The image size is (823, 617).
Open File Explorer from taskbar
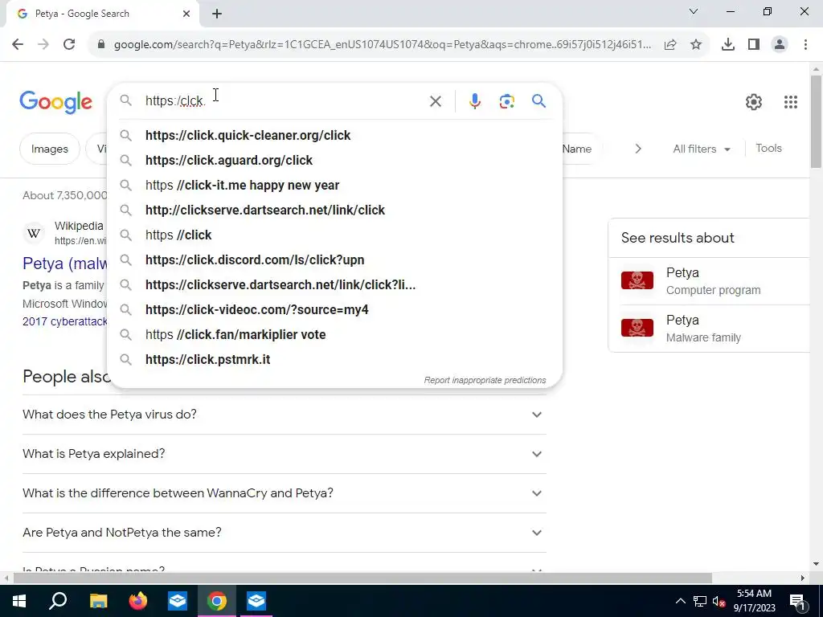click(98, 601)
